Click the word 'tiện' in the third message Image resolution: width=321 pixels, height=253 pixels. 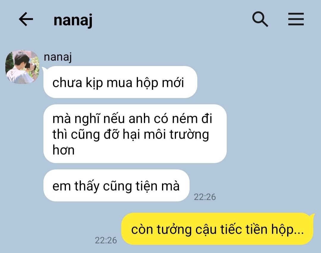click(x=146, y=186)
